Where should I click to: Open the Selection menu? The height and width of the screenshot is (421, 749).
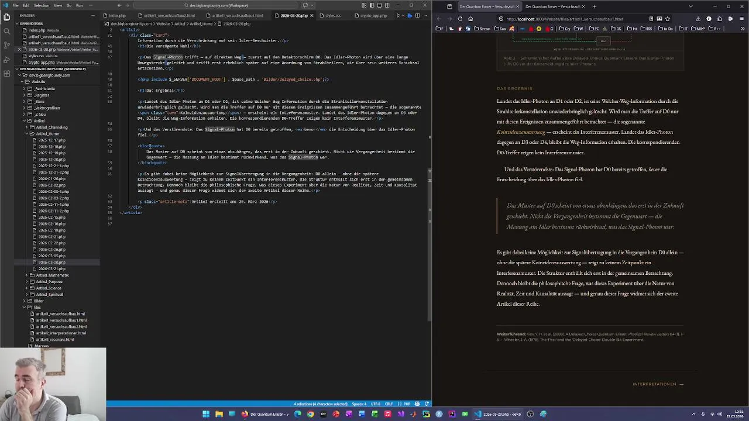point(41,5)
